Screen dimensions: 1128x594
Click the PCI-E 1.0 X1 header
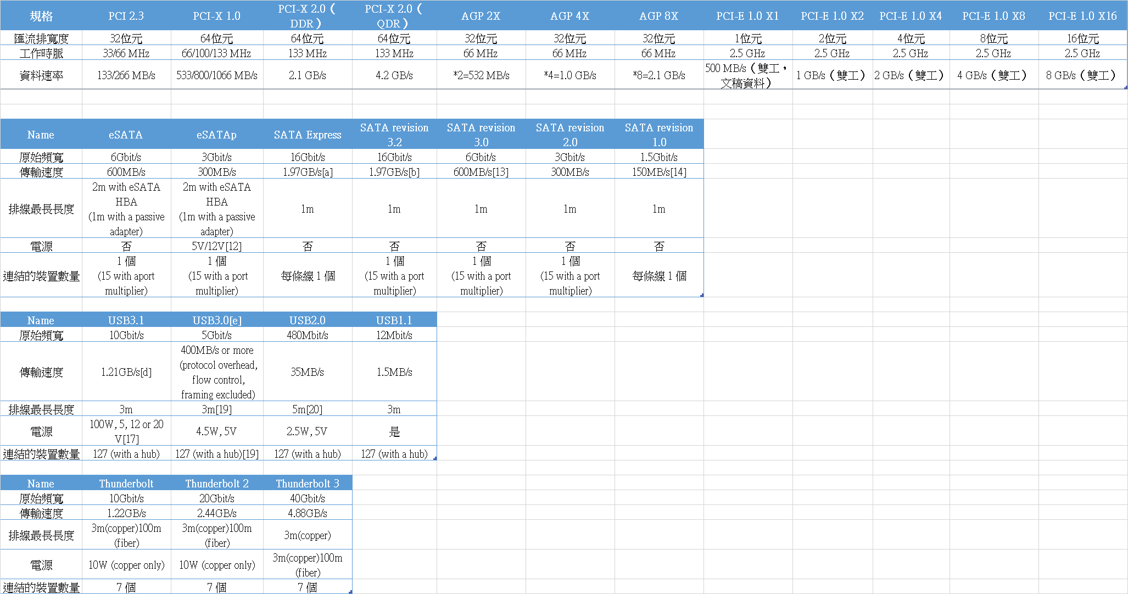tap(748, 16)
